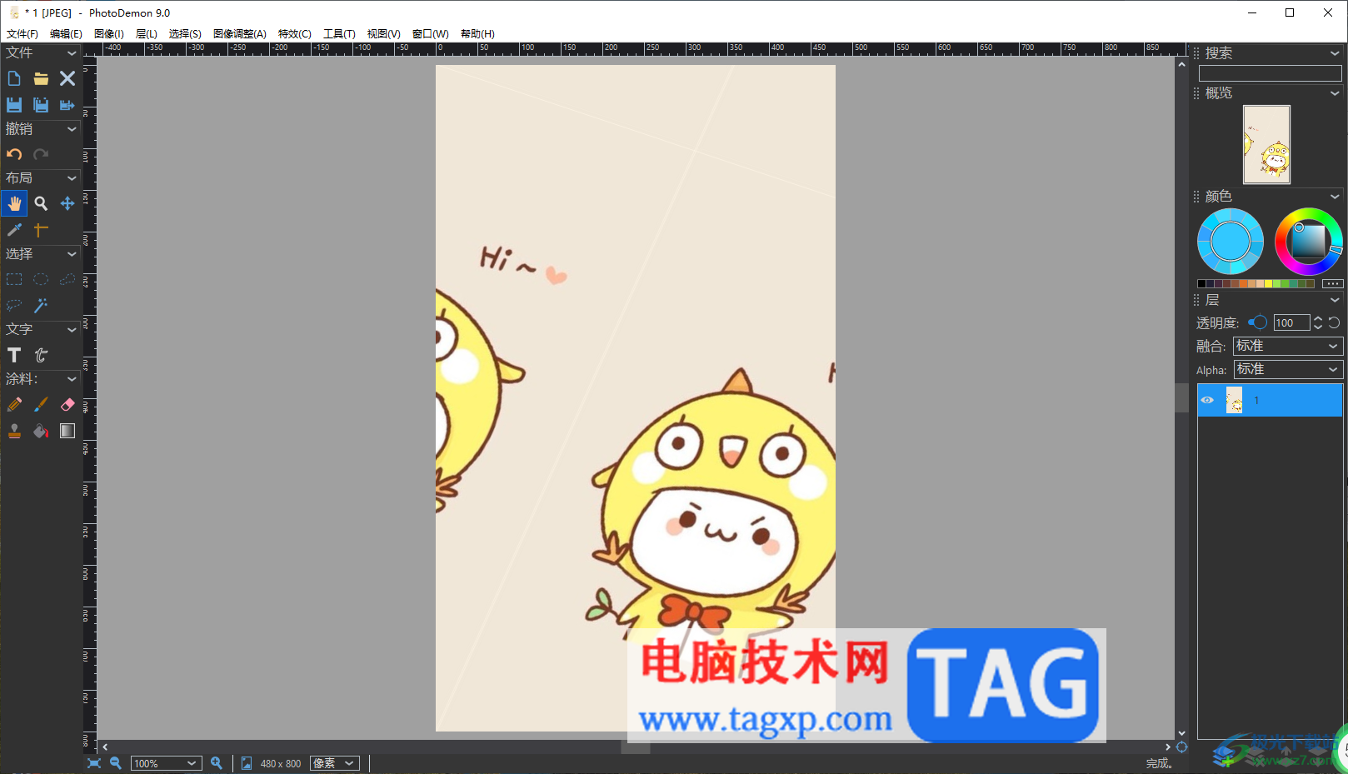This screenshot has height=774, width=1348.
Task: Select the Move layer tool
Action: point(67,203)
